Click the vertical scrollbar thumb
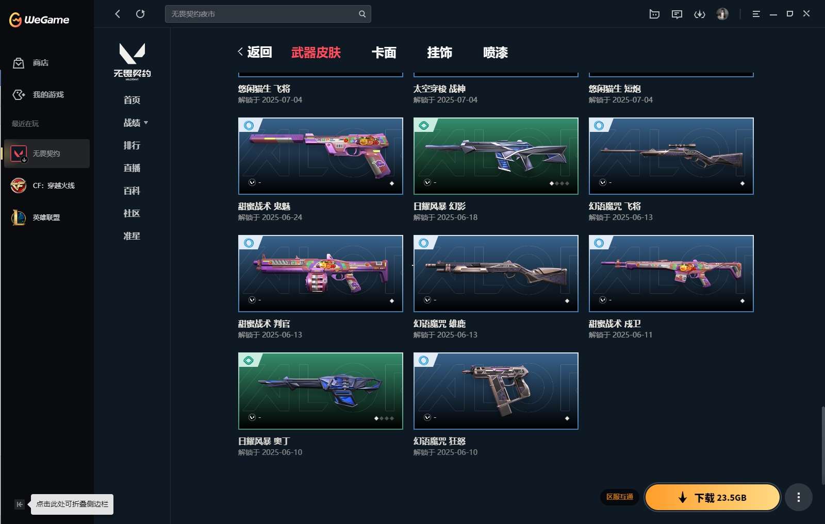This screenshot has height=524, width=825. (822, 445)
